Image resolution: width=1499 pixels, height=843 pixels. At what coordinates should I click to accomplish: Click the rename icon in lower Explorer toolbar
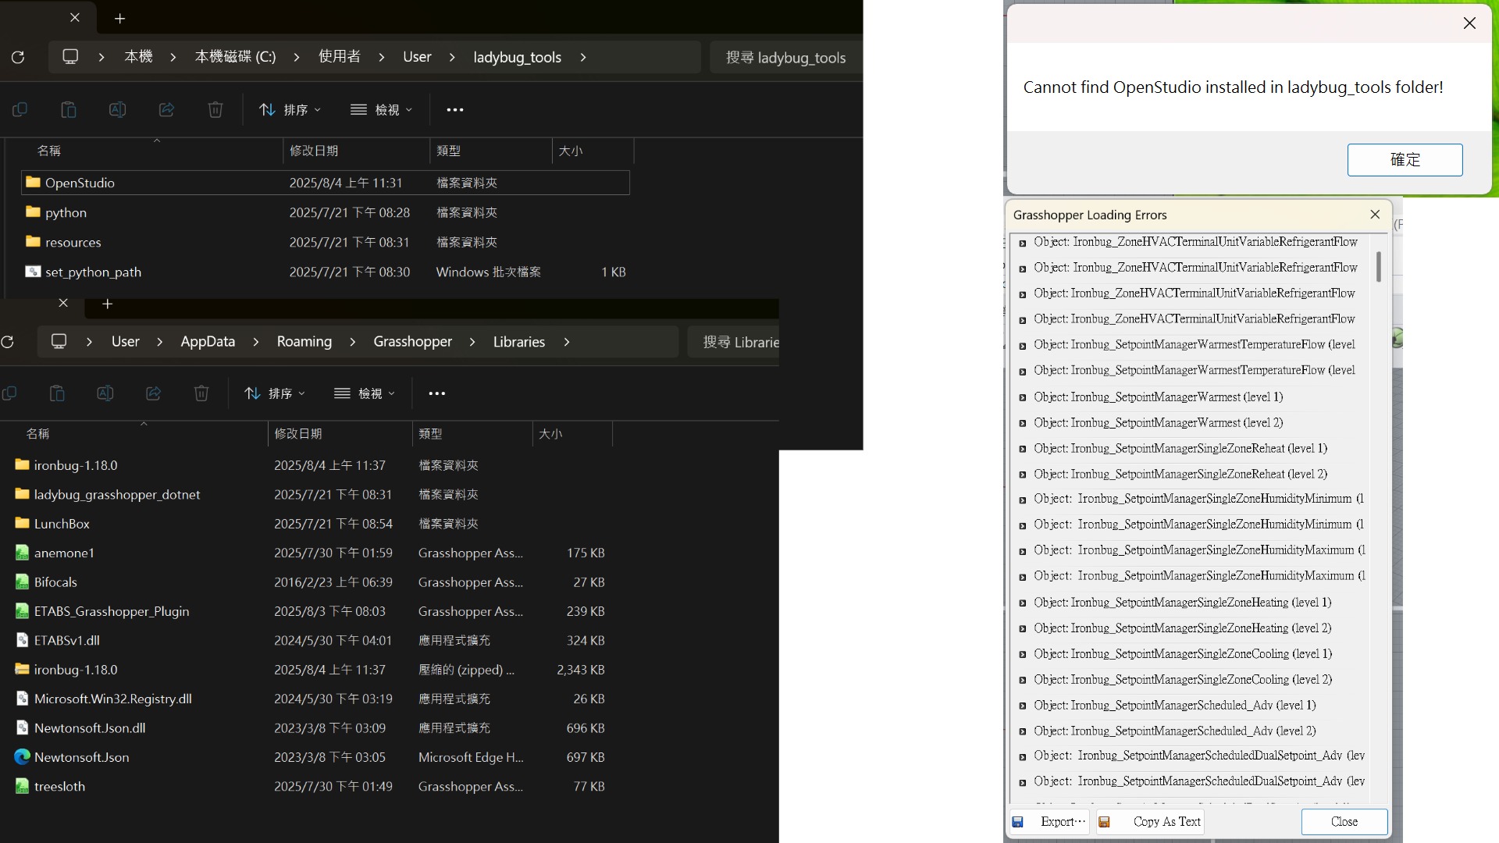click(x=105, y=393)
